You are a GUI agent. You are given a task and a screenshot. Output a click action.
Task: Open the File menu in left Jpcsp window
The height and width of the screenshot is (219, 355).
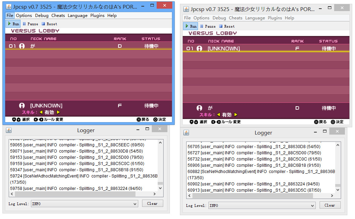(10, 16)
